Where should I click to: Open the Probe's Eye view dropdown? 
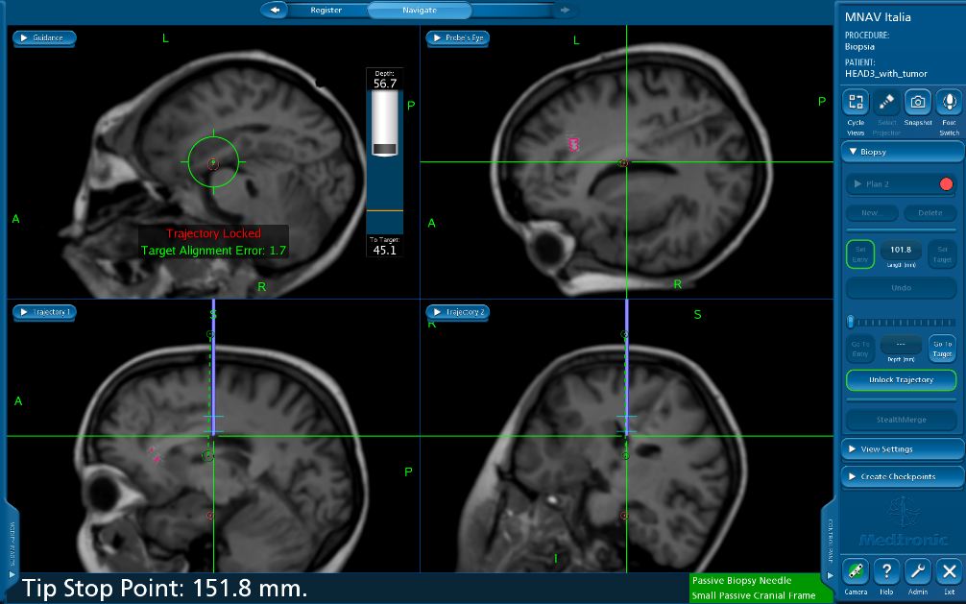[458, 37]
